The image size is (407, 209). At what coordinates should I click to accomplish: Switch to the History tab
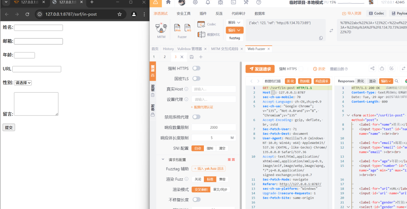(x=168, y=49)
